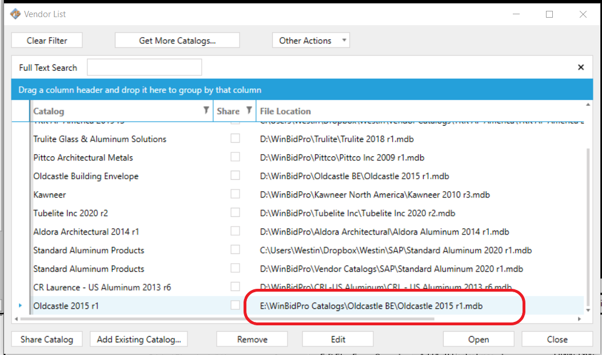
Task: Sort by the File Location column header
Action: (x=285, y=111)
